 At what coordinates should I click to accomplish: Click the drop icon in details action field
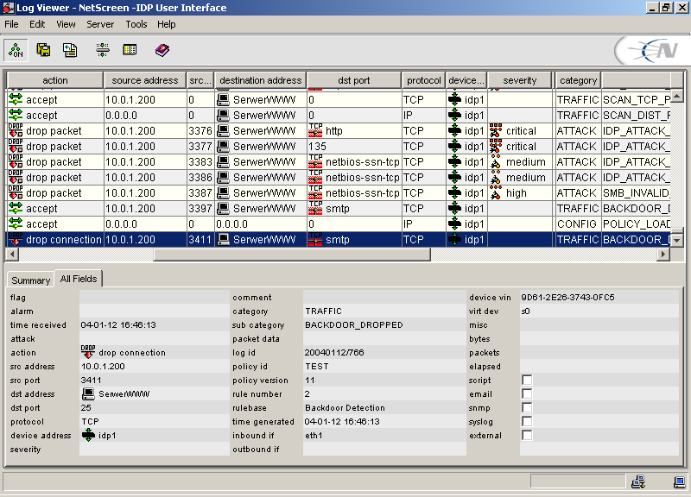point(88,352)
